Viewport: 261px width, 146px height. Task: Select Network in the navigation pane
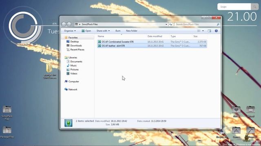pyautogui.click(x=73, y=89)
